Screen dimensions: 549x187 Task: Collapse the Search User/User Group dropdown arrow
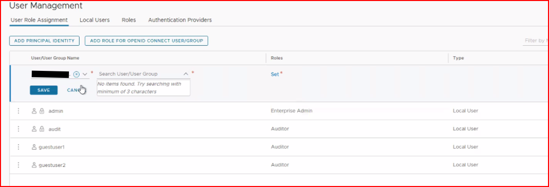pos(186,74)
